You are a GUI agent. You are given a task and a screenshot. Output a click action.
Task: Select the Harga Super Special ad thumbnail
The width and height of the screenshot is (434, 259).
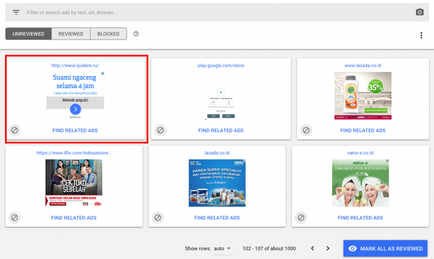[217, 183]
